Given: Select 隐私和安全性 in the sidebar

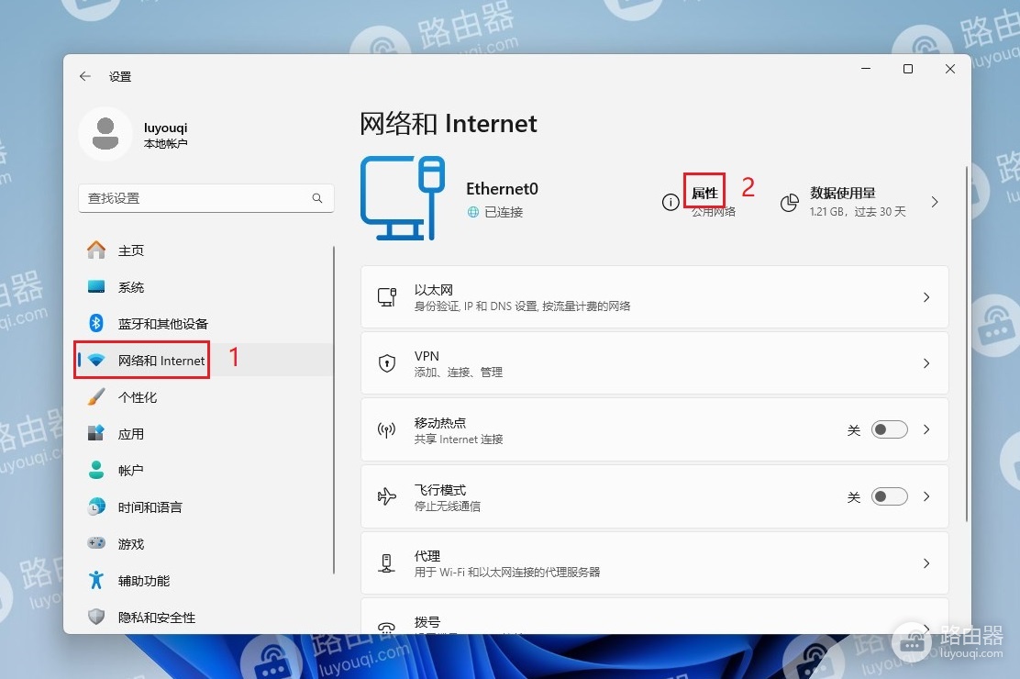Looking at the screenshot, I should [x=205, y=618].
